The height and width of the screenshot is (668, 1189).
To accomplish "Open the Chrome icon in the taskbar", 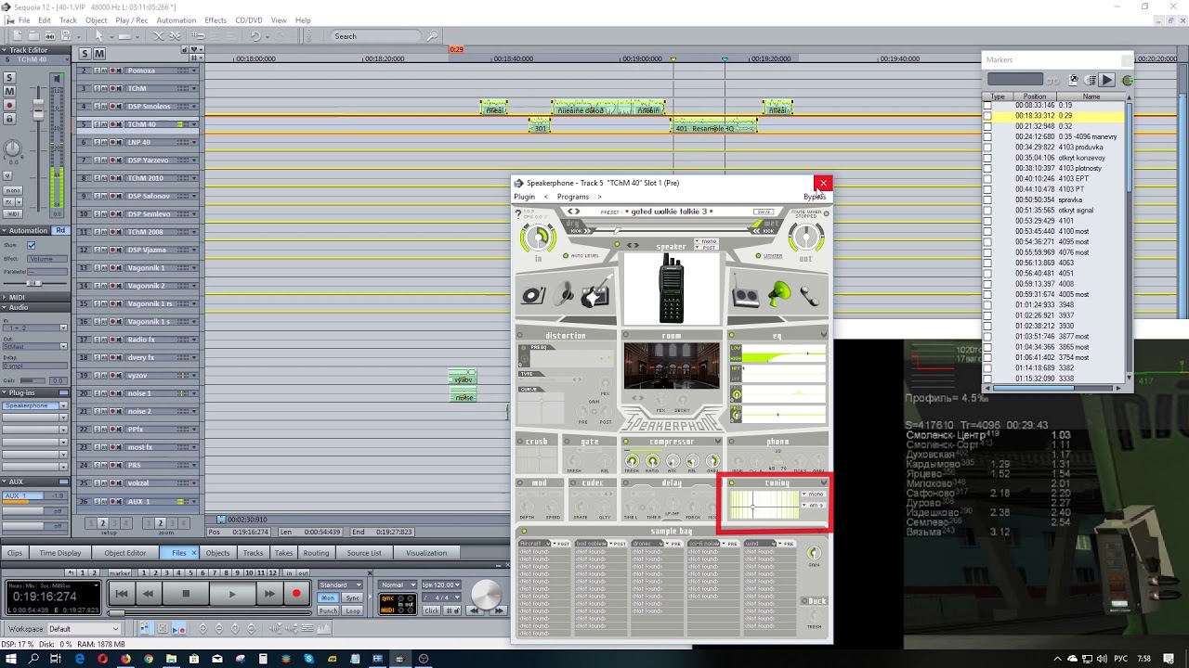I will (x=149, y=659).
